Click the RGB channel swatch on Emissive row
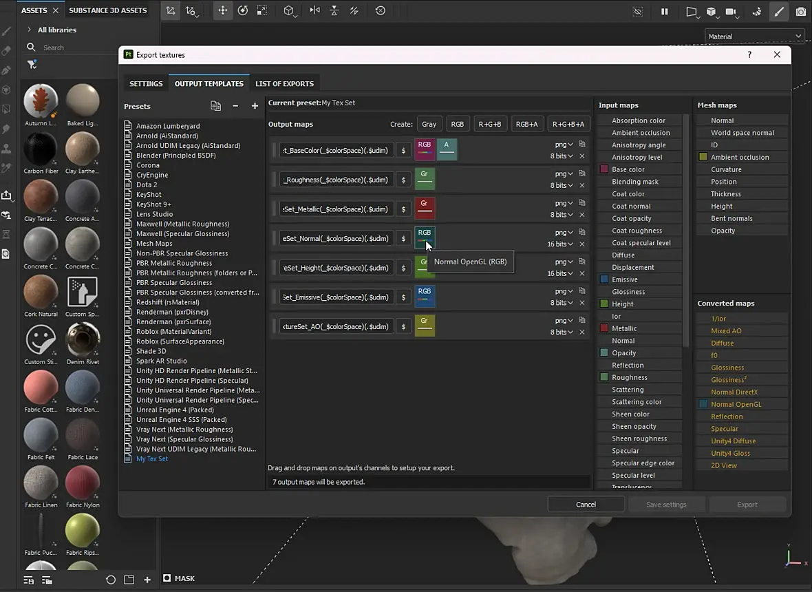Screen dimensions: 812x592 425,296
